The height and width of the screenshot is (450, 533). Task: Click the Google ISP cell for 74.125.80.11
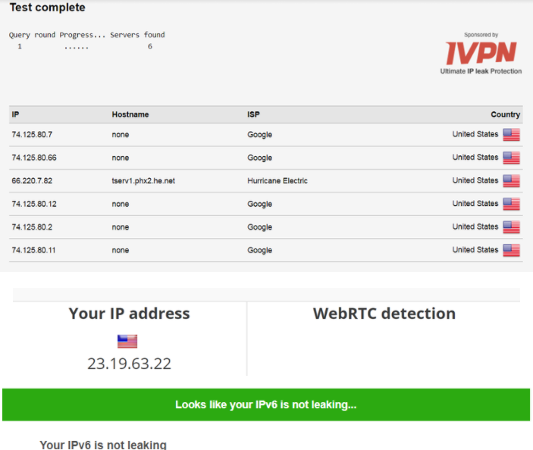[x=260, y=250]
